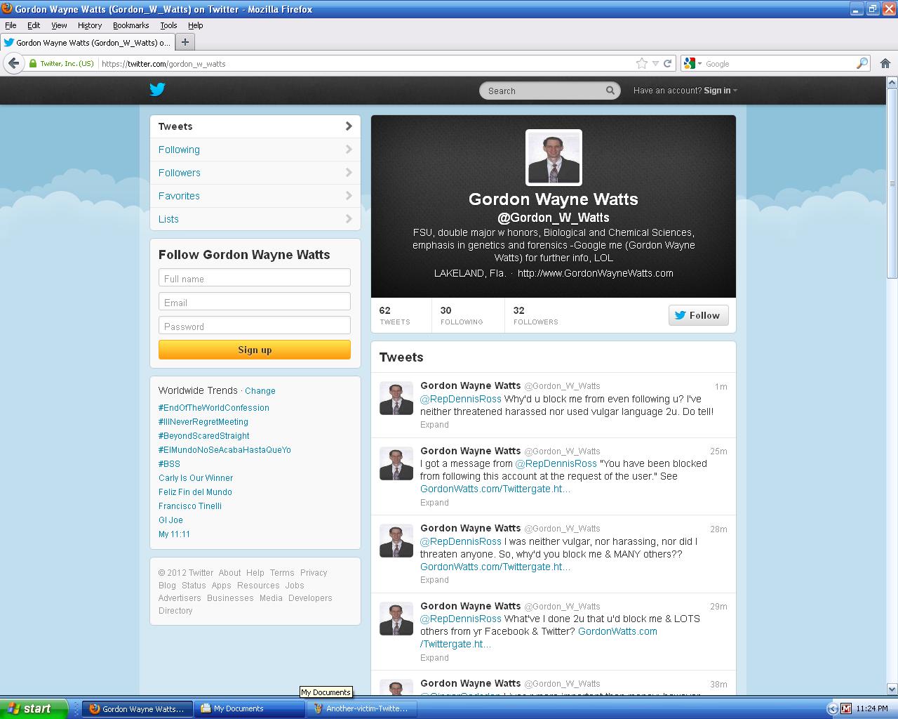Open Francisco Tinelli trend

pyautogui.click(x=190, y=506)
